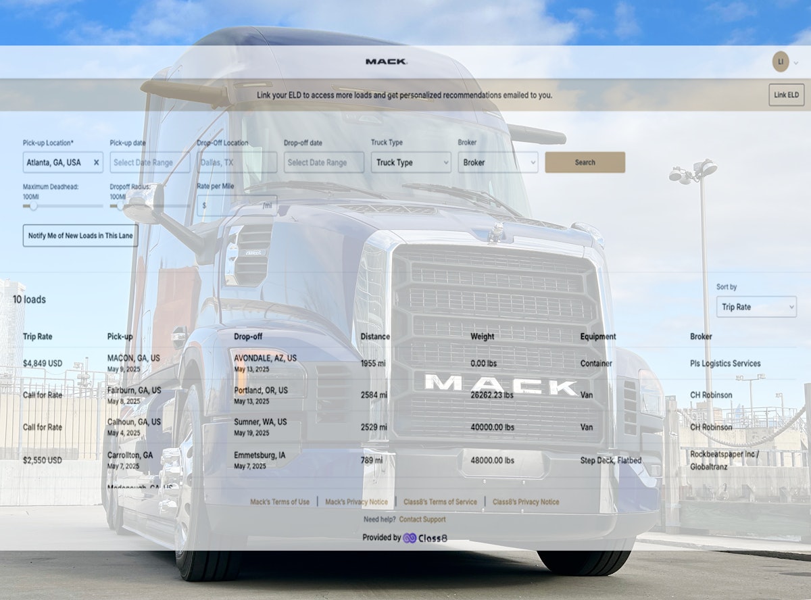Expand the Sort by Trip Rate selector
This screenshot has height=600, width=811.
[756, 307]
